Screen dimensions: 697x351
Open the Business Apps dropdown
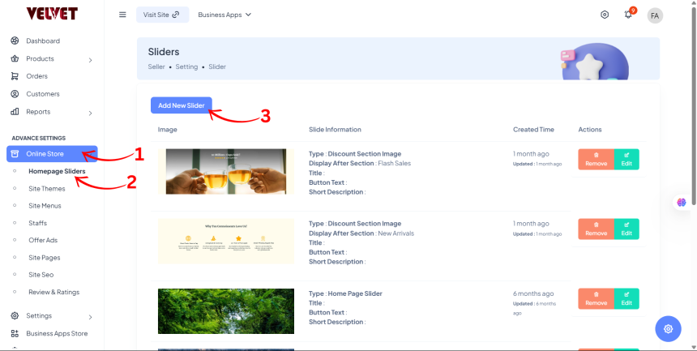tap(224, 15)
